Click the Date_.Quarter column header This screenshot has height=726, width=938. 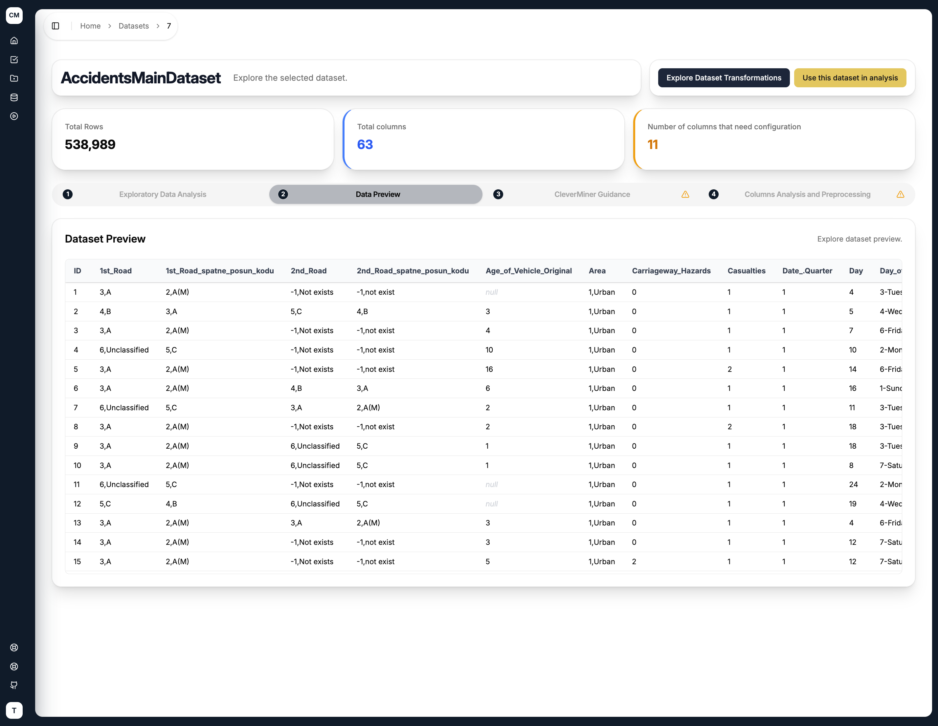pyautogui.click(x=807, y=271)
